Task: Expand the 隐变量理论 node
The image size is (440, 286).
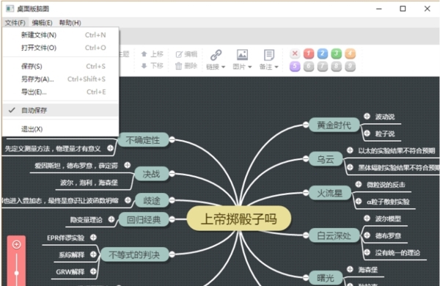Action: click(x=111, y=219)
